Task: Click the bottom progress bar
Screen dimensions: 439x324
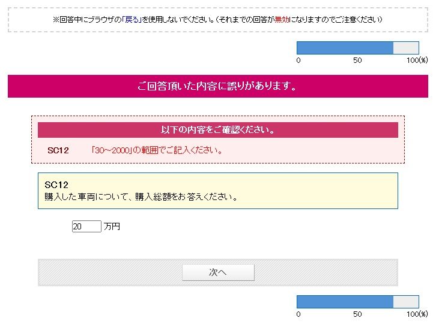Action: point(358,302)
